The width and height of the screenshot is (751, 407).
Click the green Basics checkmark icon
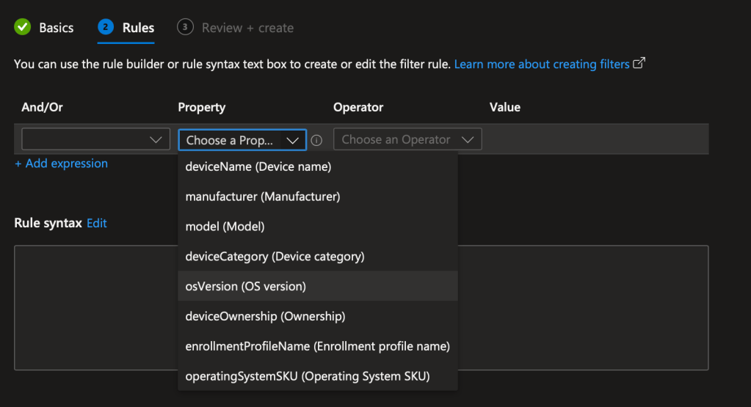(23, 28)
